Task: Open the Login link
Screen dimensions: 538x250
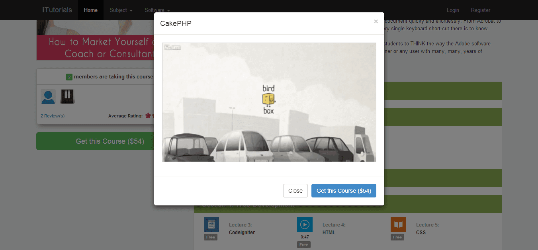Action: click(453, 10)
